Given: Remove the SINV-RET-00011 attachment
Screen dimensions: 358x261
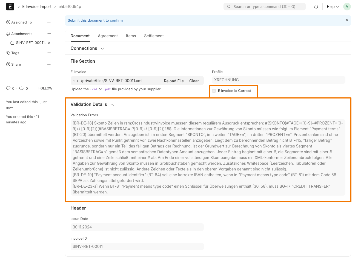Looking at the screenshot, I should pyautogui.click(x=49, y=43).
